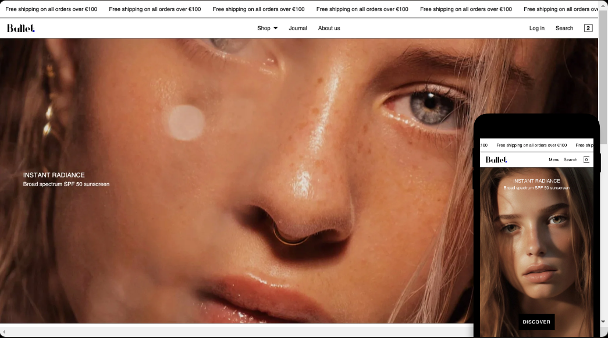Go to the Journal page
The width and height of the screenshot is (608, 338).
tap(298, 28)
